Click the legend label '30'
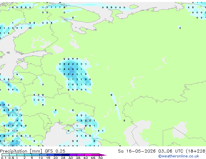Screen dimensions: 206x159 click(71, 158)
